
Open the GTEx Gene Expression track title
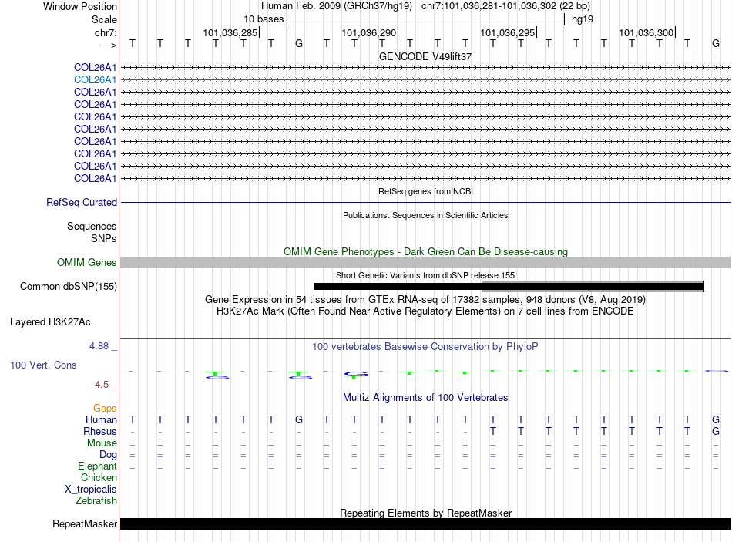(x=425, y=299)
